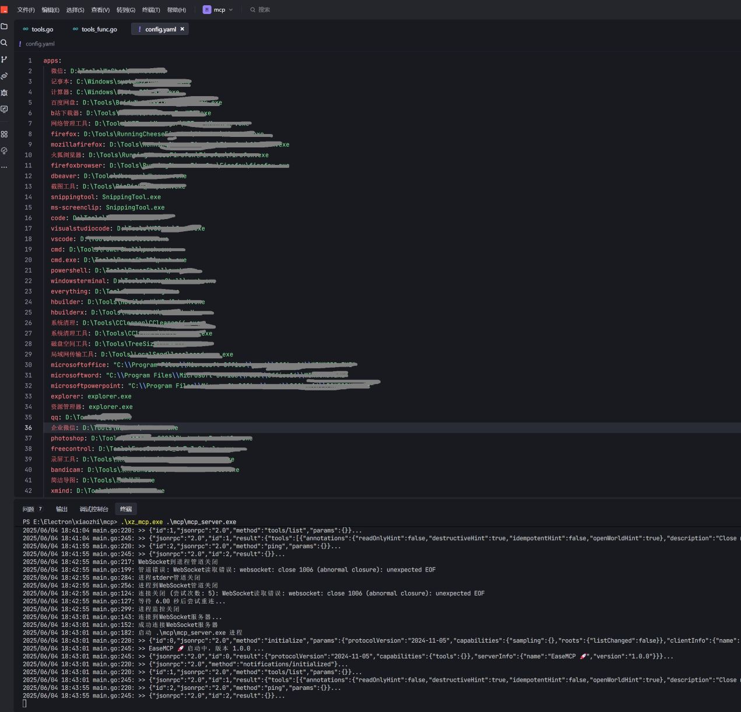Open the 终端(T) menu in menu bar

click(151, 10)
